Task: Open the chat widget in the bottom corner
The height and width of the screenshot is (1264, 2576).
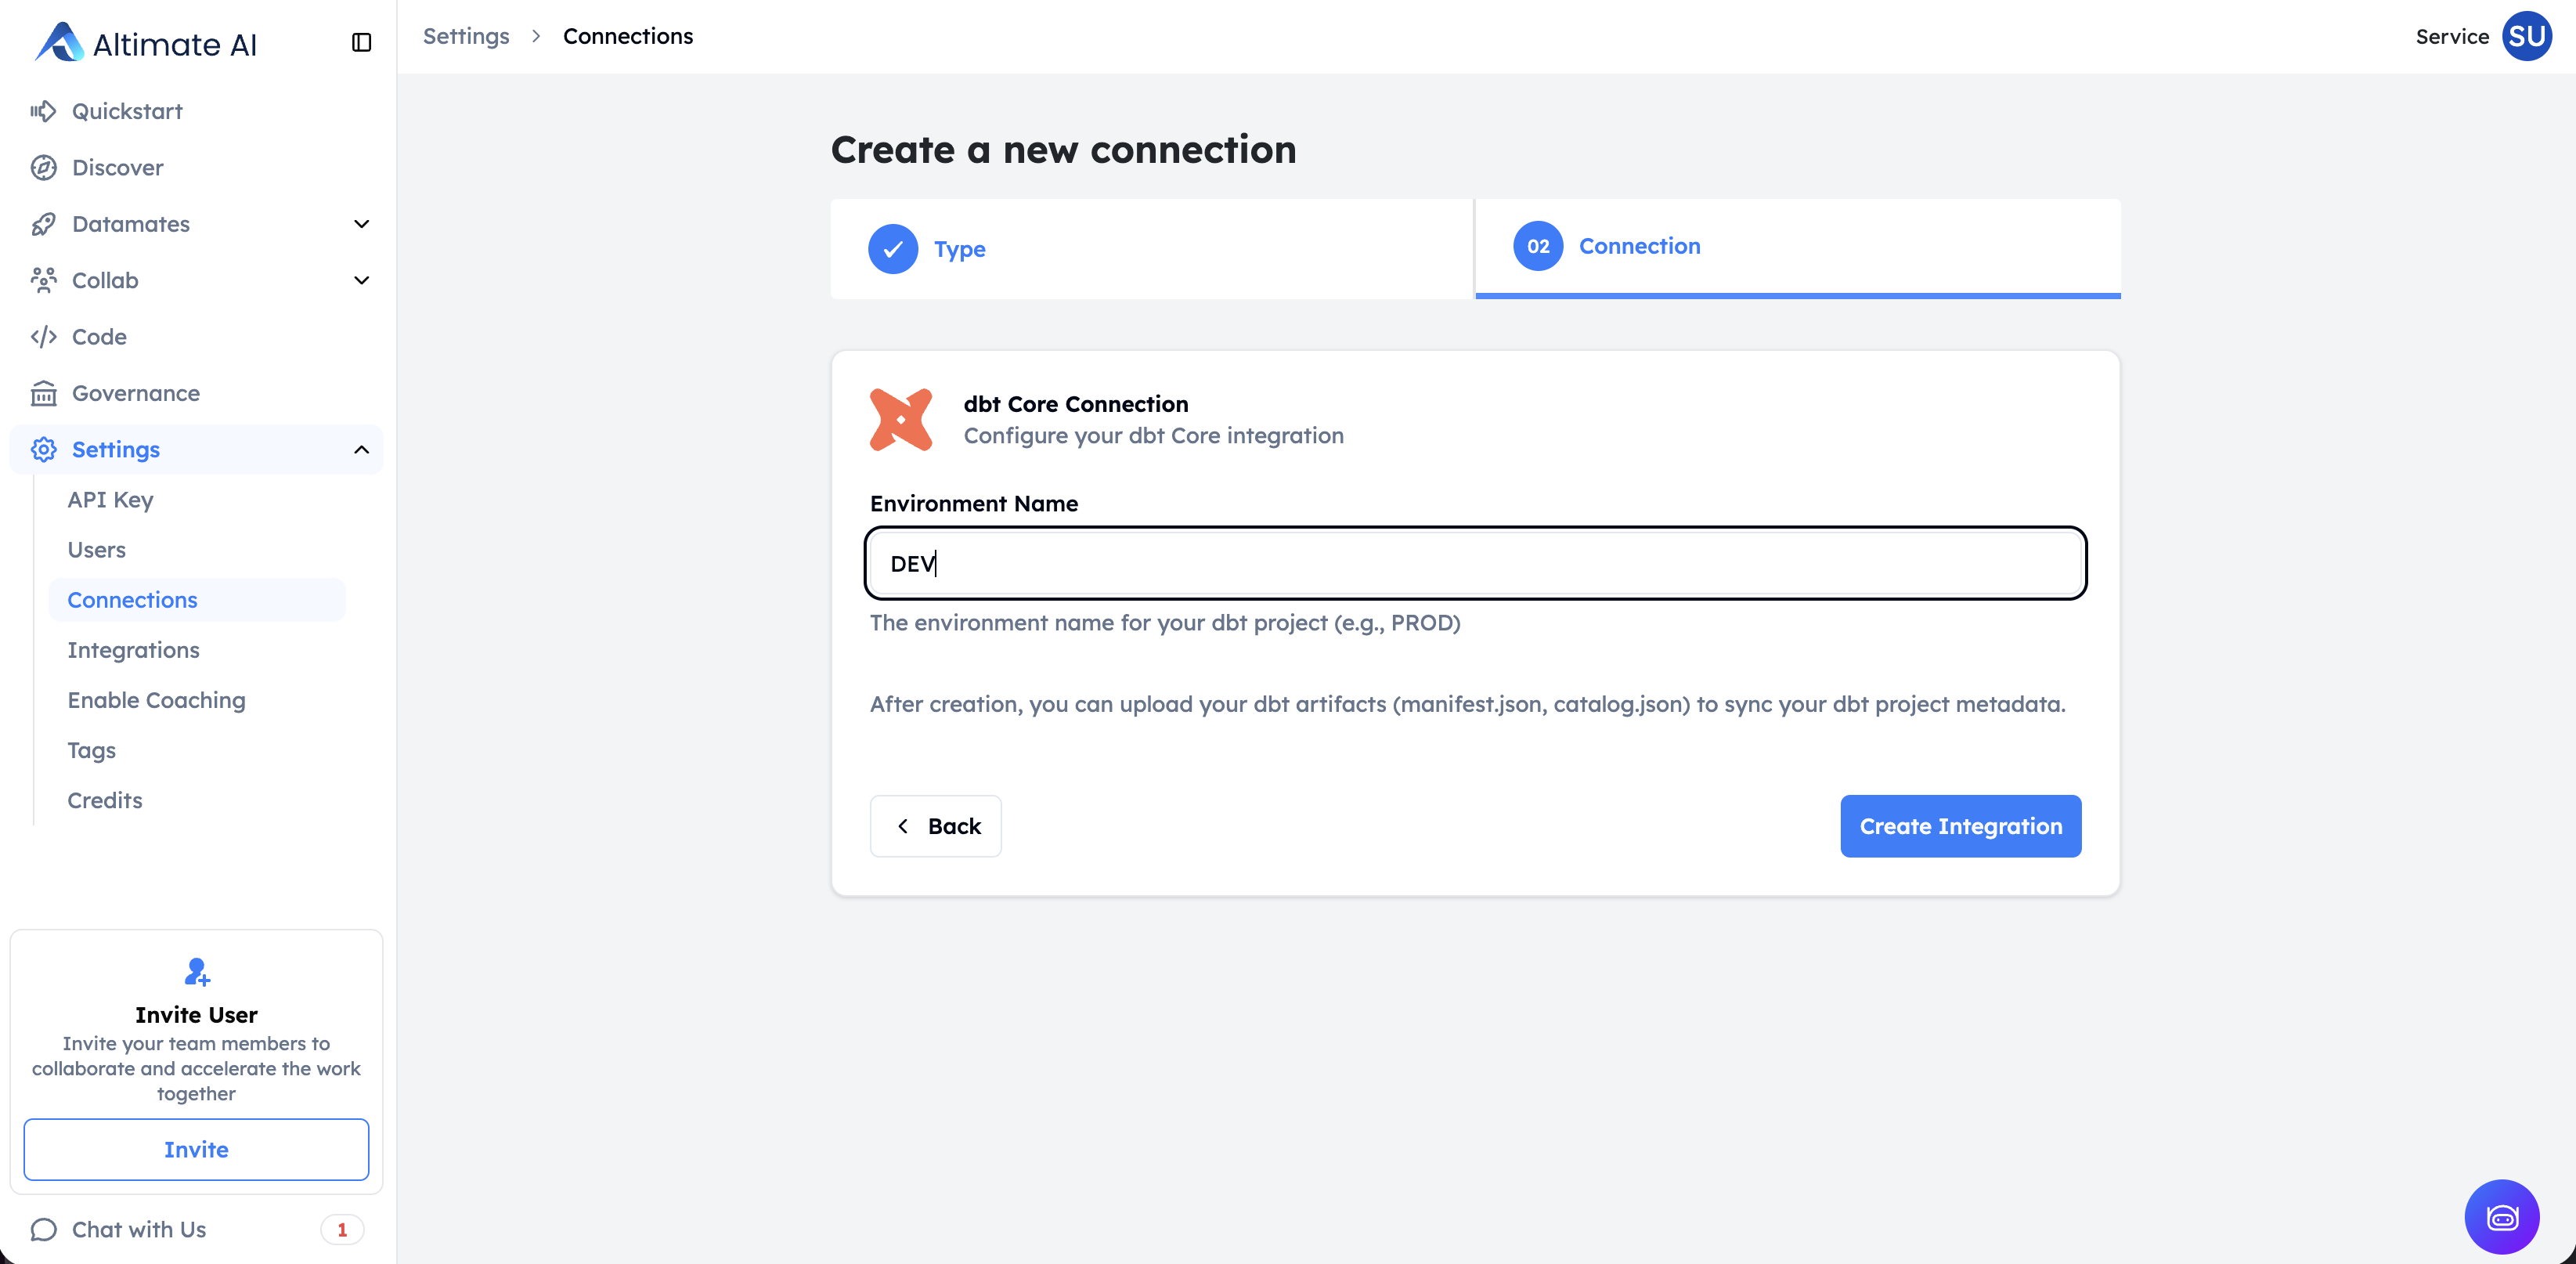Action: 2501,1217
